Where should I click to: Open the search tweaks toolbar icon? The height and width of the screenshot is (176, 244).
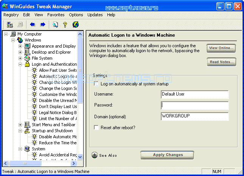[x=55, y=25]
